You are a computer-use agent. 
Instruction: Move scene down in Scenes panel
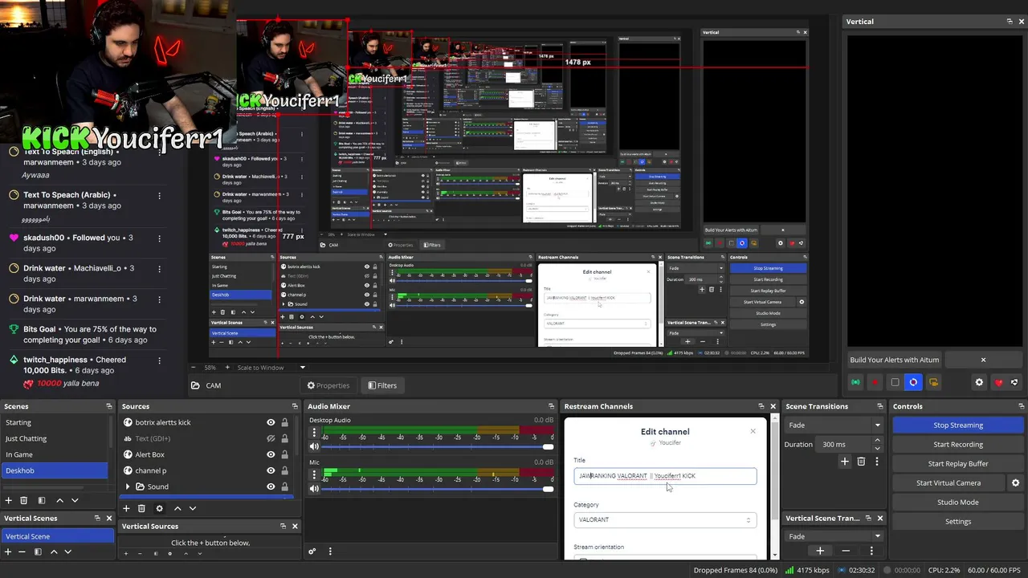pos(75,500)
